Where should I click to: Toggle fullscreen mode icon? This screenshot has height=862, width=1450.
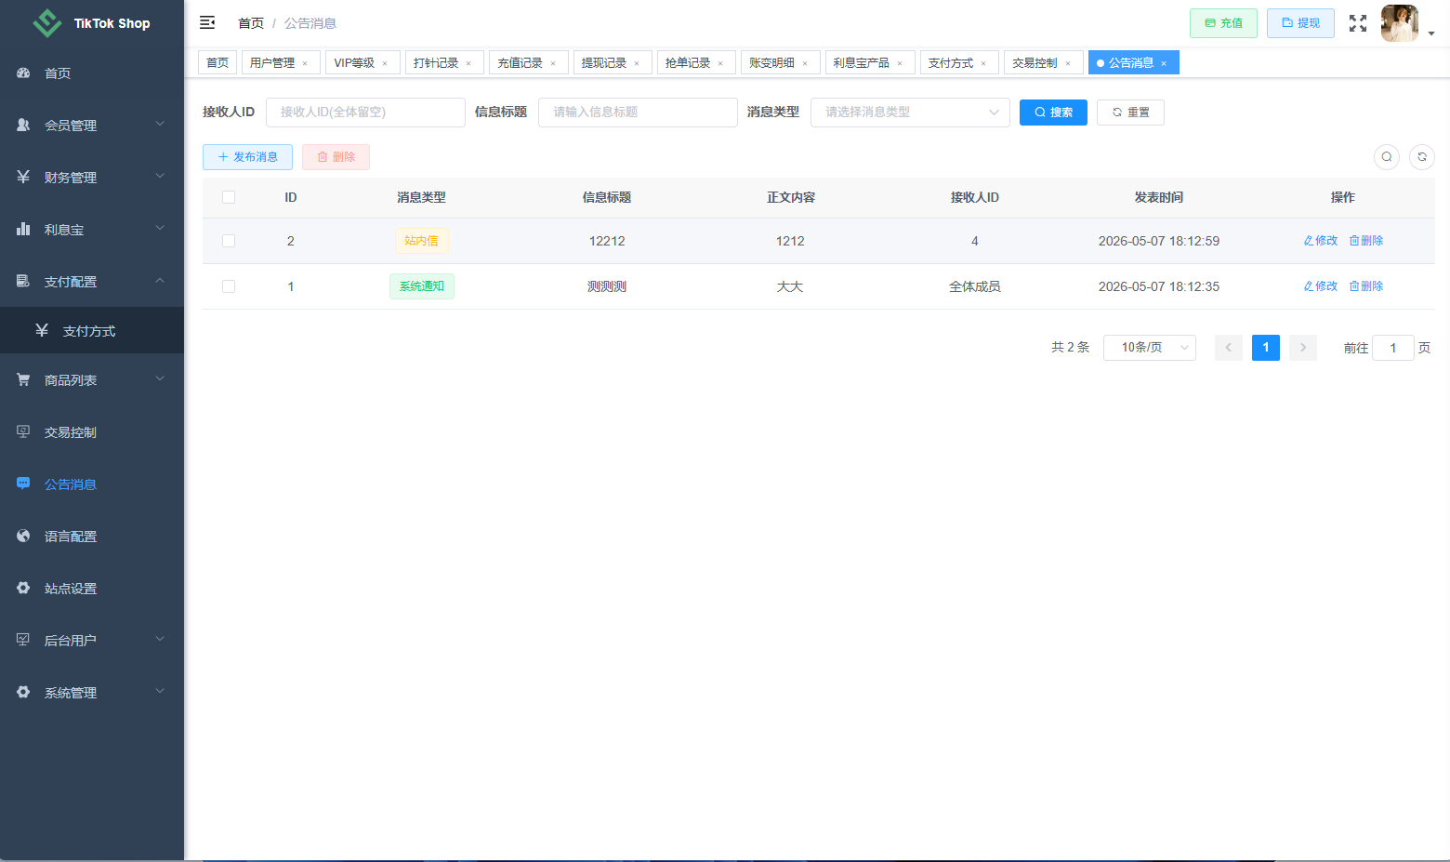coord(1358,23)
